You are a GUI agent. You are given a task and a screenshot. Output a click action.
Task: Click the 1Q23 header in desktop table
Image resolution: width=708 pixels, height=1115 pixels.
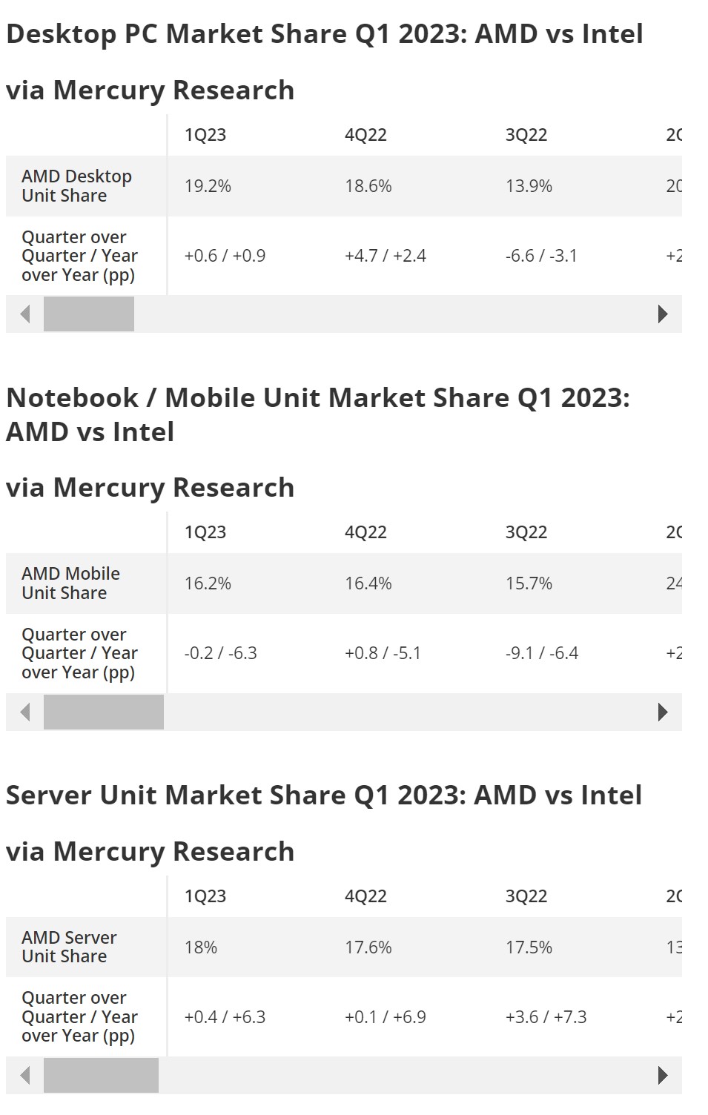tap(205, 135)
